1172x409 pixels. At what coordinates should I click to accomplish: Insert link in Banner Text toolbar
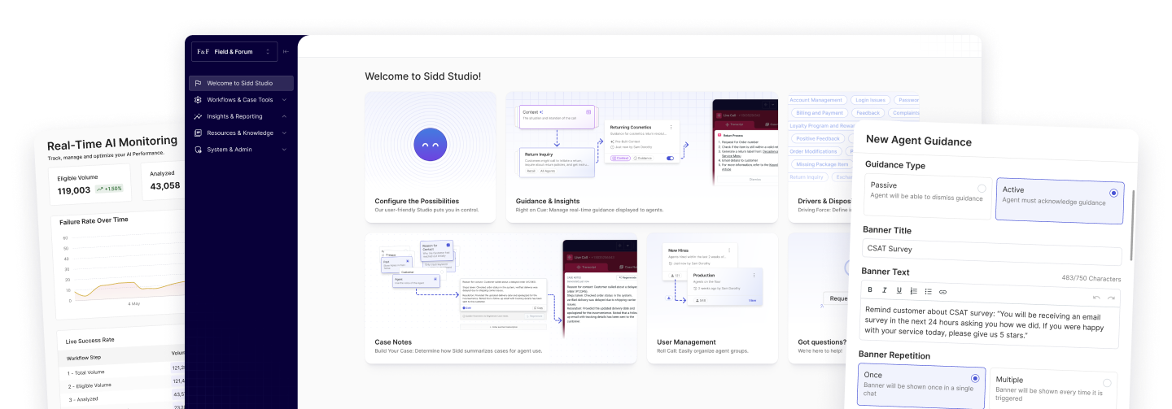[942, 292]
